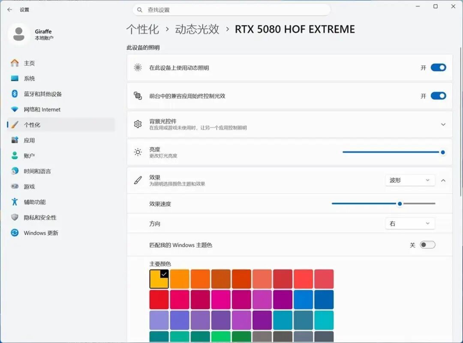
Task: Click the 效果速度 slider handle
Action: [400, 203]
